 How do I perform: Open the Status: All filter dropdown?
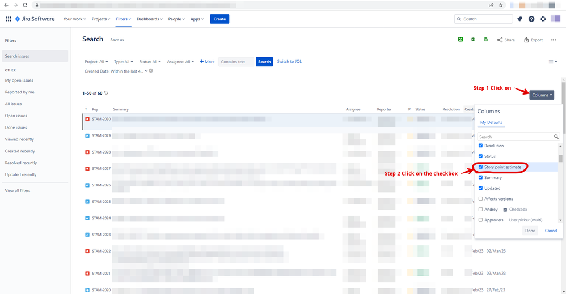(x=150, y=62)
